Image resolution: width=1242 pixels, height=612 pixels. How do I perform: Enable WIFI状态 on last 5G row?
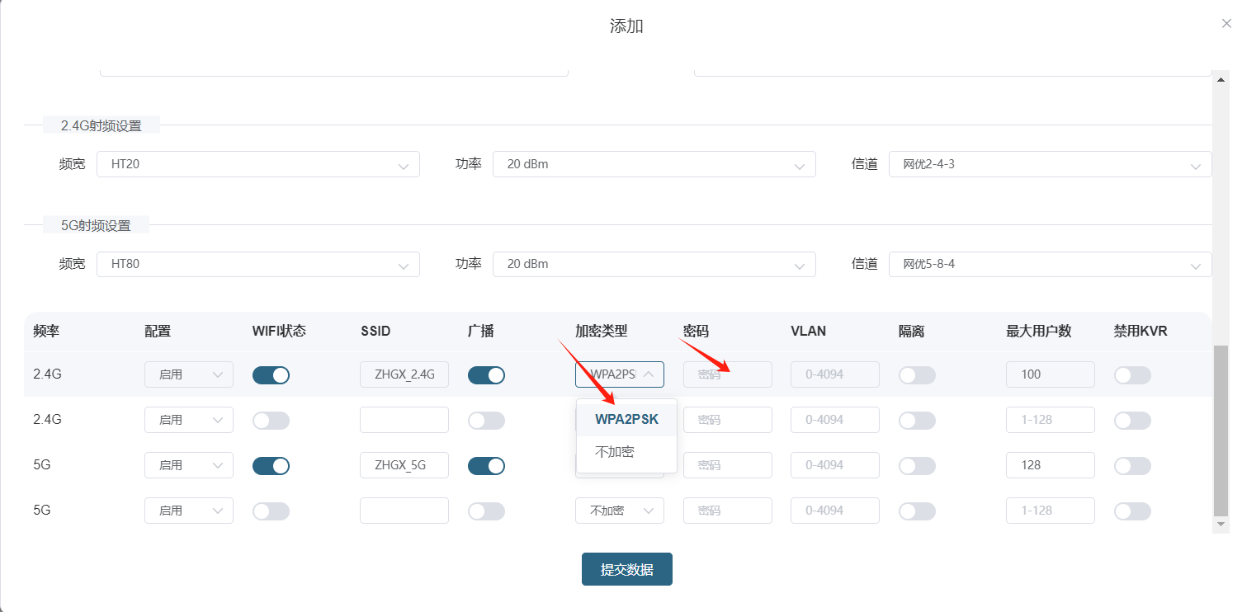[x=272, y=511]
